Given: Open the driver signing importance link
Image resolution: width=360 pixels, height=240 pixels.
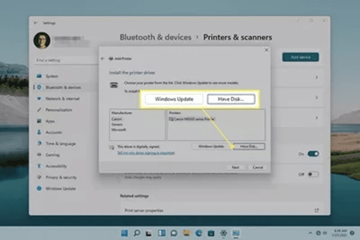Looking at the screenshot, I should (146, 153).
